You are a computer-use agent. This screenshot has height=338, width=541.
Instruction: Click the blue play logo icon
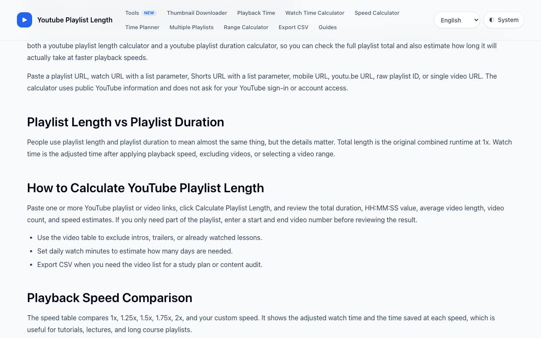(25, 20)
